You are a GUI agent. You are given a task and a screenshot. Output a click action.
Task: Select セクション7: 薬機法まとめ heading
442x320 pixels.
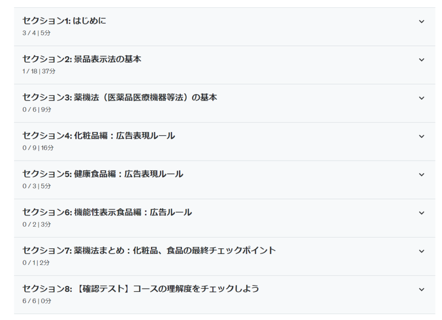[x=149, y=251]
